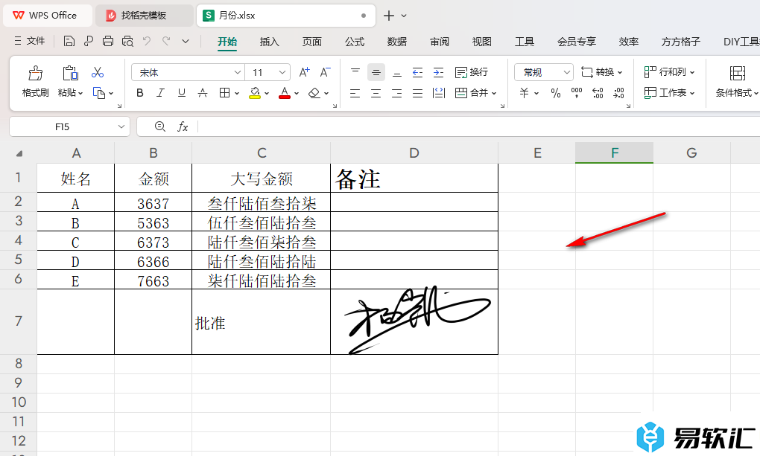Click the Redo arrow

point(166,41)
